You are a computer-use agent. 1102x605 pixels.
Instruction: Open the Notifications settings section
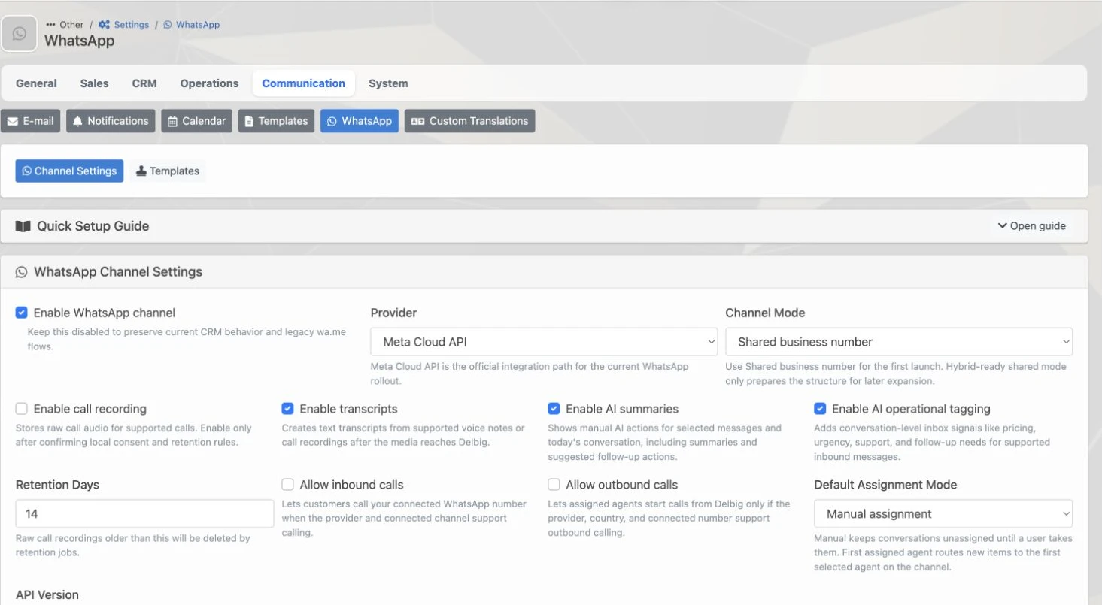click(x=111, y=121)
